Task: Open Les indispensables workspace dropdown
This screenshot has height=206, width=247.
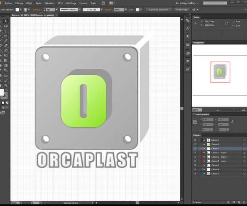Action: coord(187,3)
